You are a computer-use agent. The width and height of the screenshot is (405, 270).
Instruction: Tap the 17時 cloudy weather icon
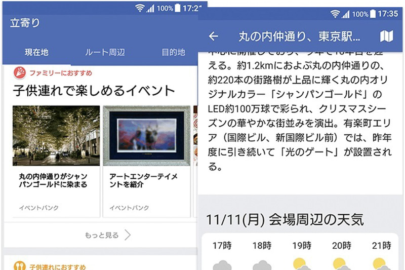222,265
